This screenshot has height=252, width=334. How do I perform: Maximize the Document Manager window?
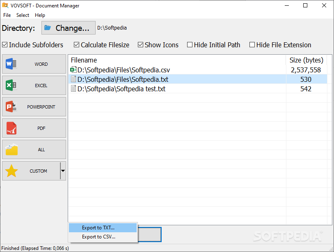305,5
